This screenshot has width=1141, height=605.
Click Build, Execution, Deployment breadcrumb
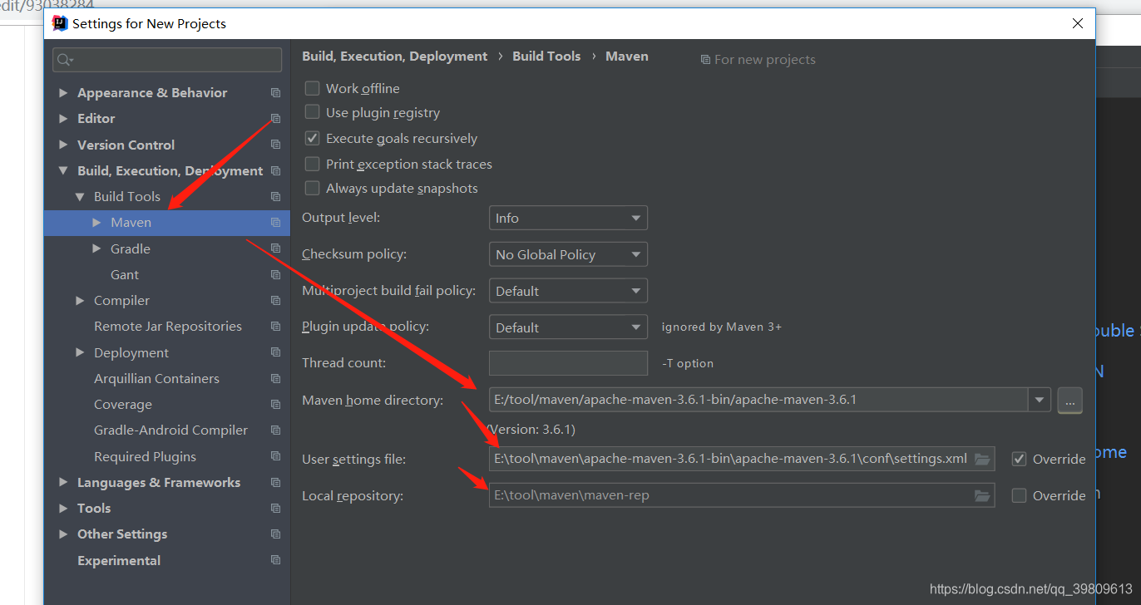[395, 57]
